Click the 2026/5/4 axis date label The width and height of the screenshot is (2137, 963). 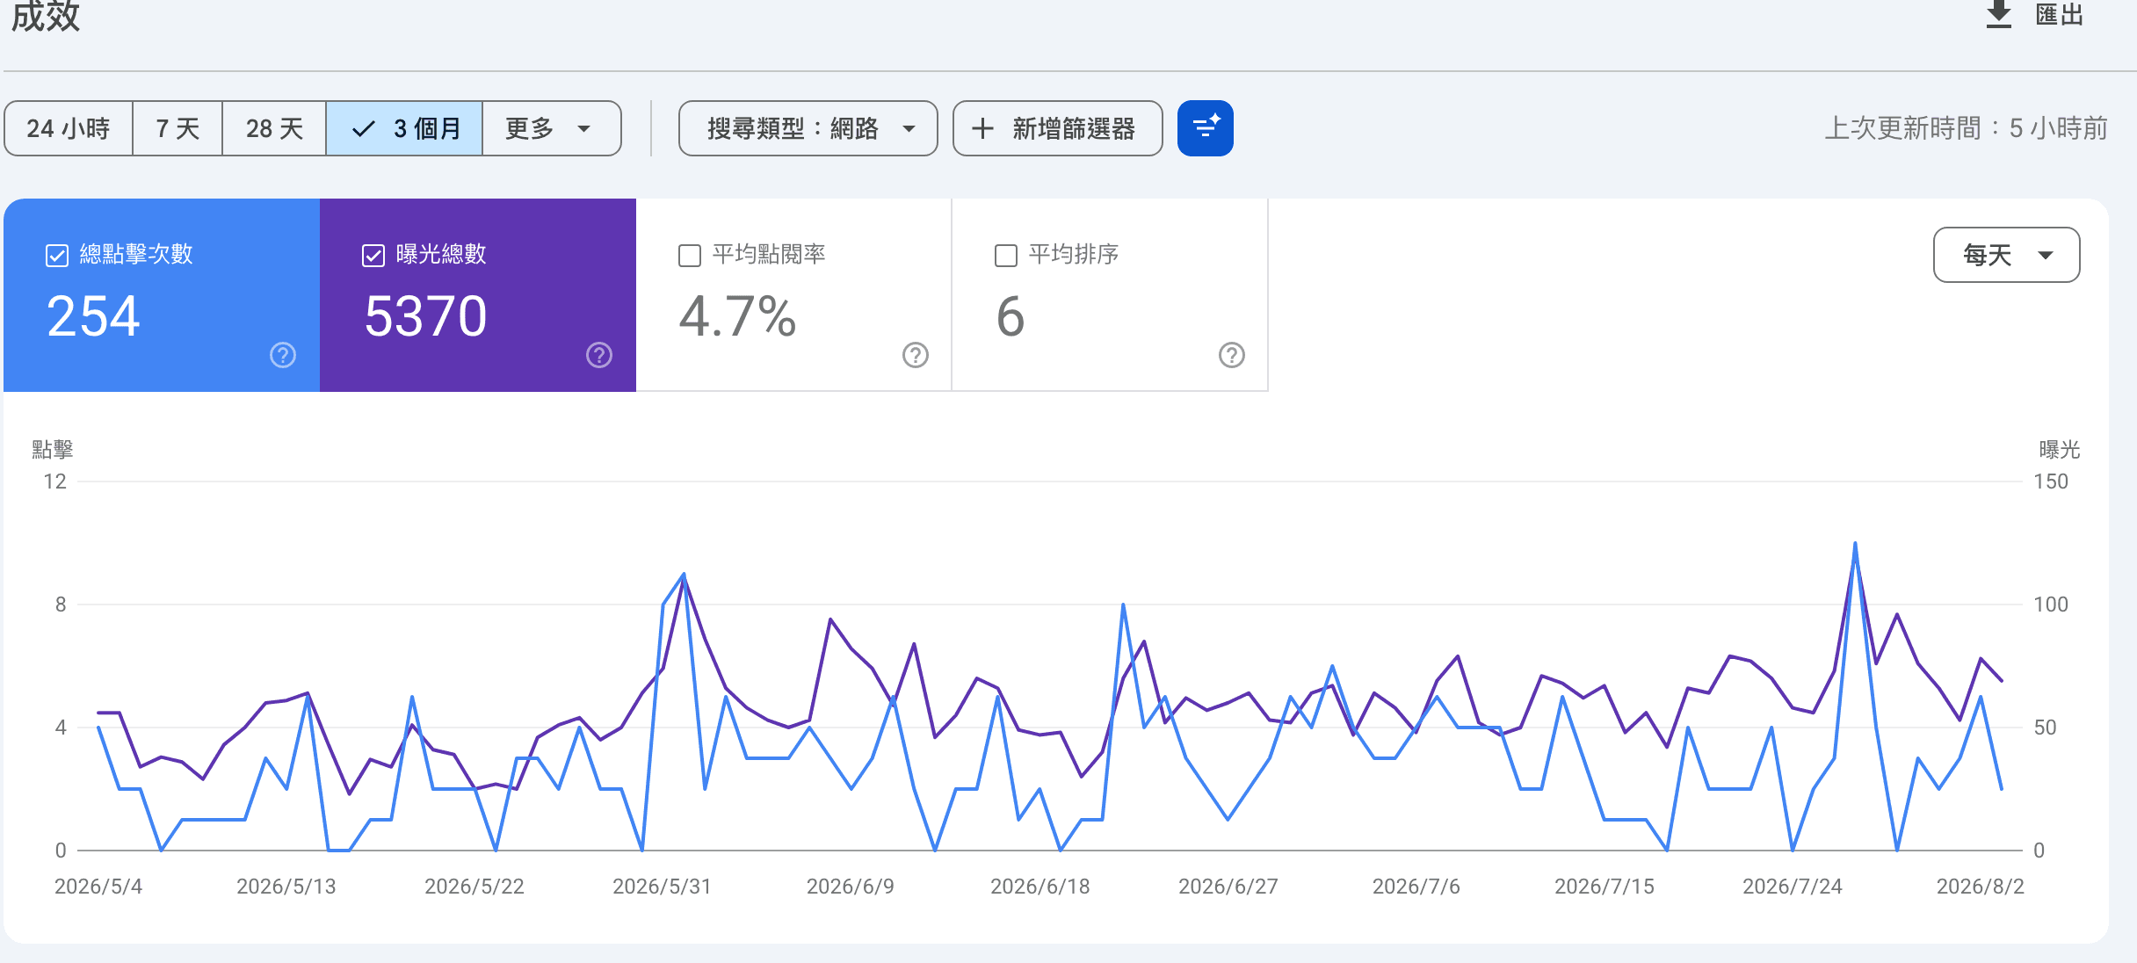[98, 887]
